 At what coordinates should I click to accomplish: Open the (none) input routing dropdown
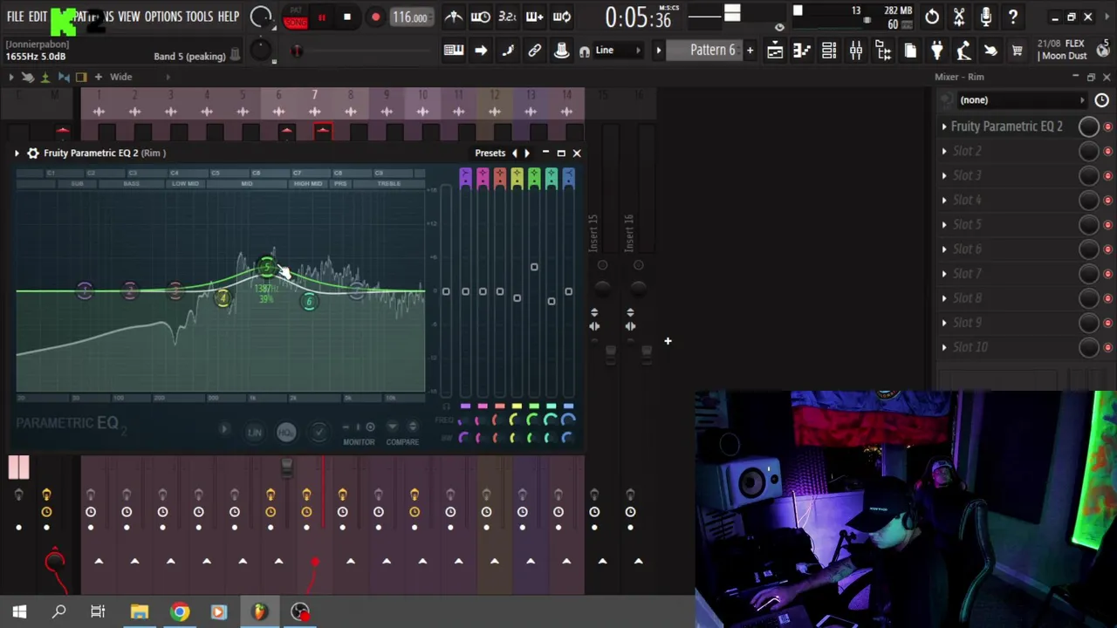[x=1021, y=99]
